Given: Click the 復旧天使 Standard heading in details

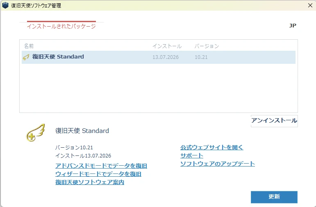Looking at the screenshot, I should (82, 131).
